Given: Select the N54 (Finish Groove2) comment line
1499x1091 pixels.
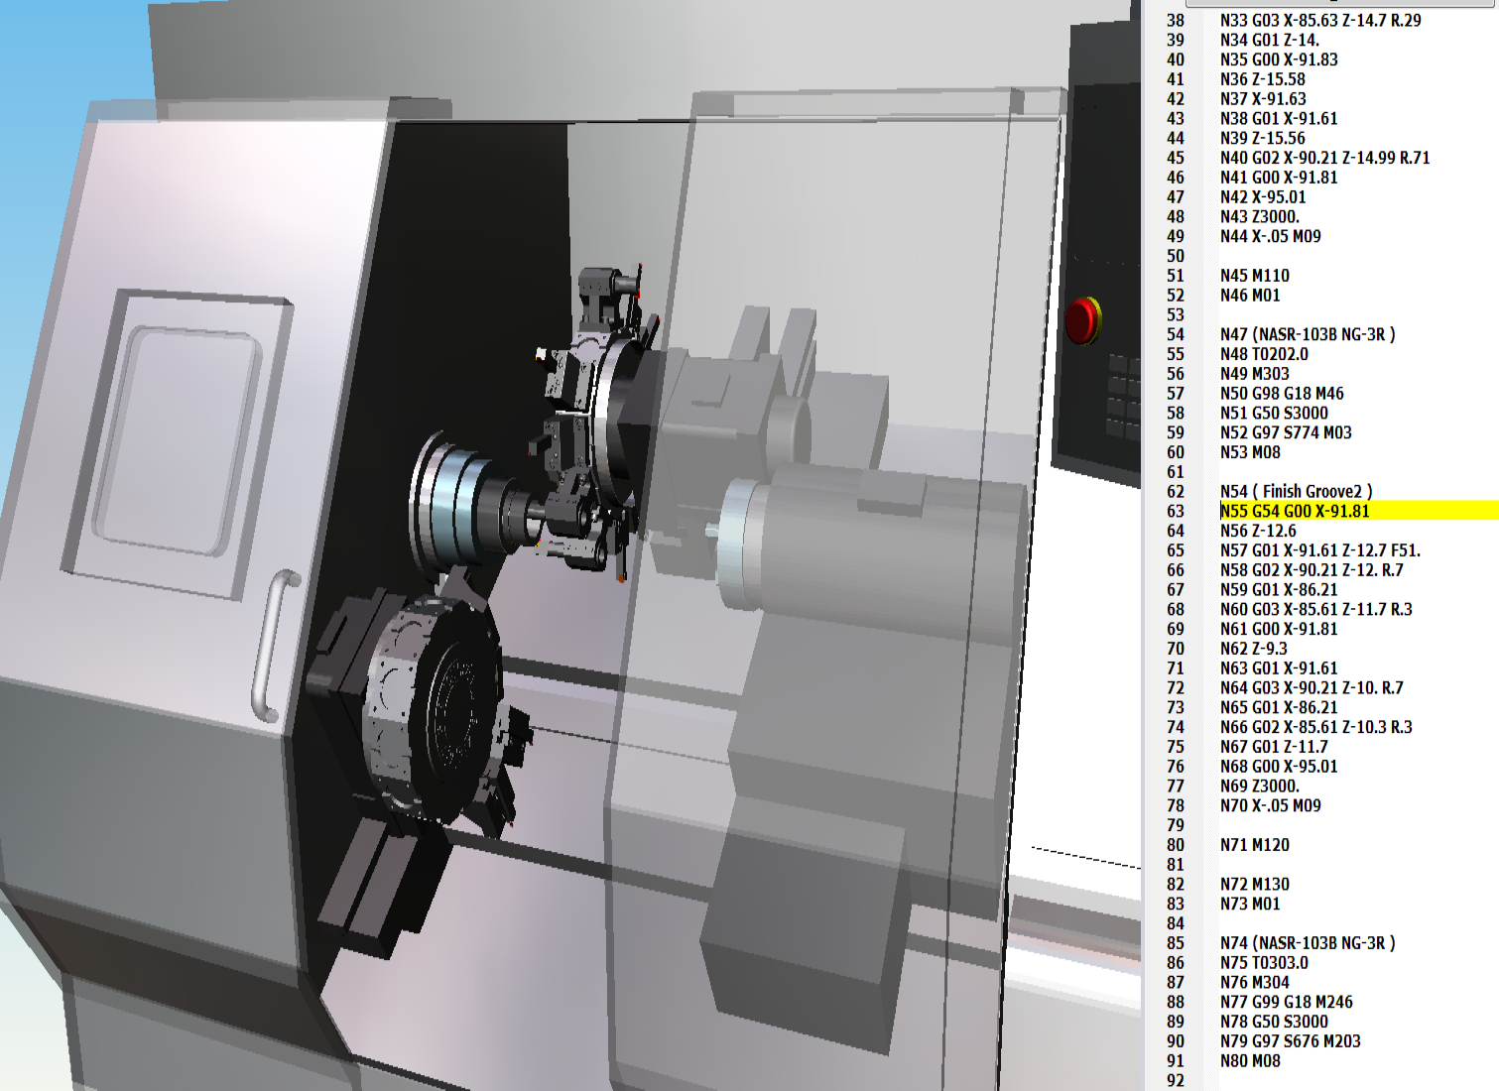Looking at the screenshot, I should [x=1296, y=491].
